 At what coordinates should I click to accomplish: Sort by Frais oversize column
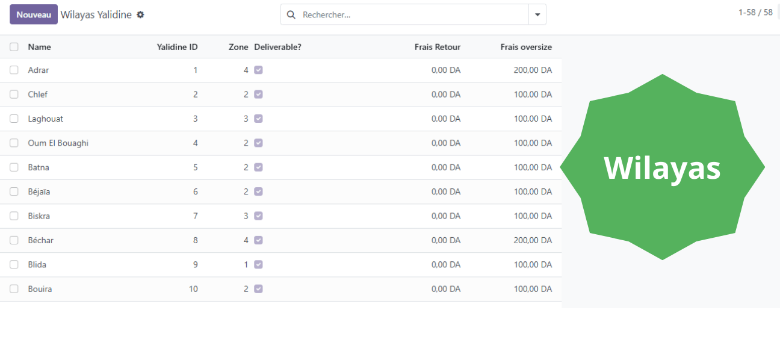(x=525, y=47)
